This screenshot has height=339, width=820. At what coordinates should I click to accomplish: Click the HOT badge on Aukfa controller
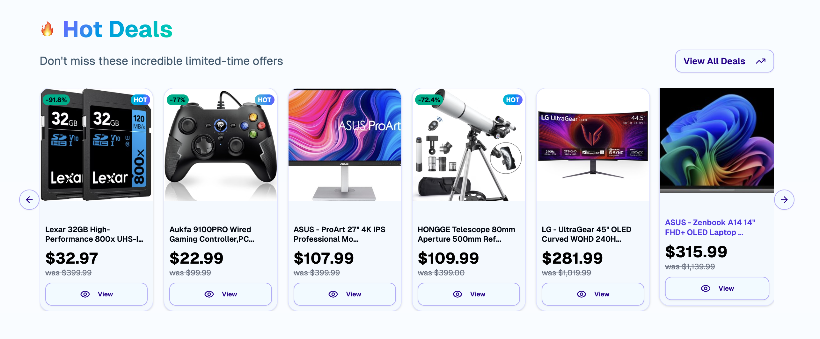[x=264, y=100]
